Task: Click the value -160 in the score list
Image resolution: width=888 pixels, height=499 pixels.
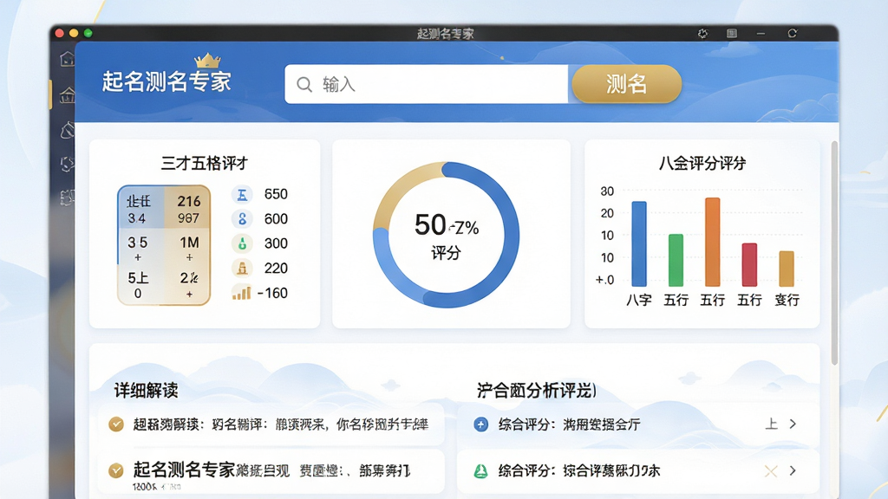Action: tap(272, 293)
